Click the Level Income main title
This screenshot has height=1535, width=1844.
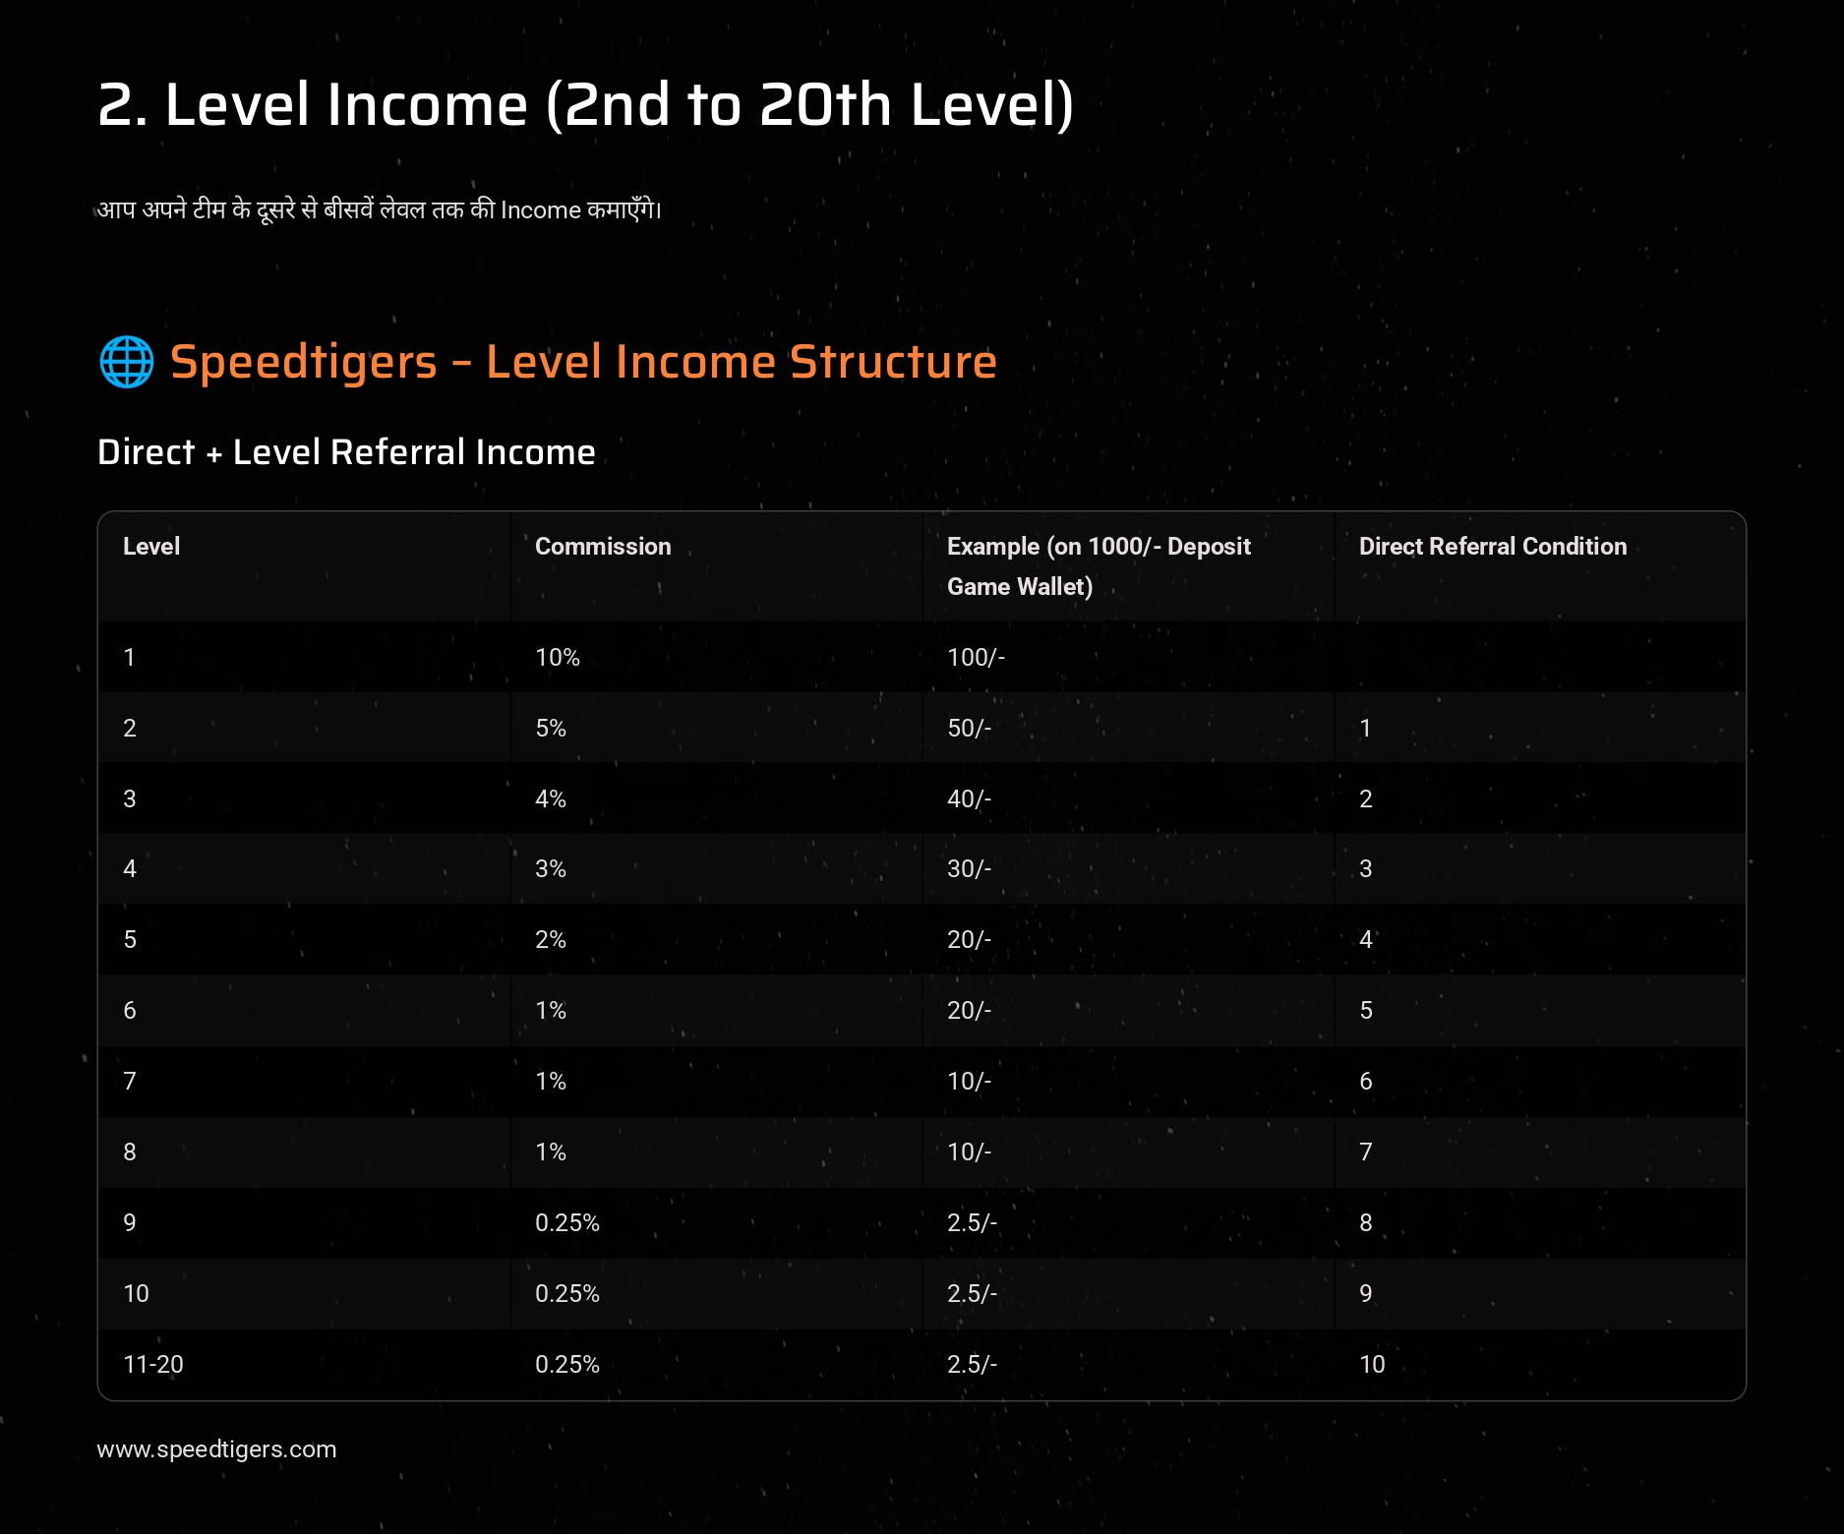coord(586,105)
